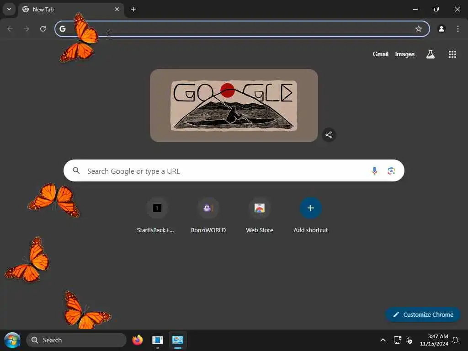This screenshot has width=468, height=351.
Task: Open the Windows Start orb
Action: pos(12,340)
